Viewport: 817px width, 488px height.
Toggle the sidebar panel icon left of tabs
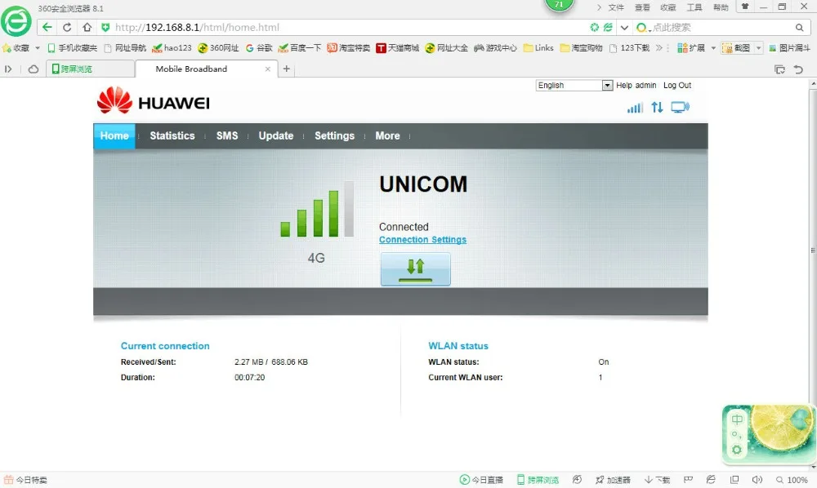(x=8, y=69)
